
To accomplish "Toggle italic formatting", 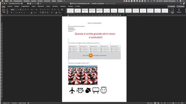I will coord(14,12).
